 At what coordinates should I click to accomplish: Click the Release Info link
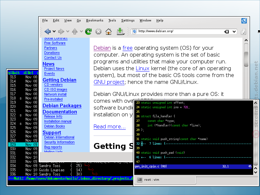(53, 116)
